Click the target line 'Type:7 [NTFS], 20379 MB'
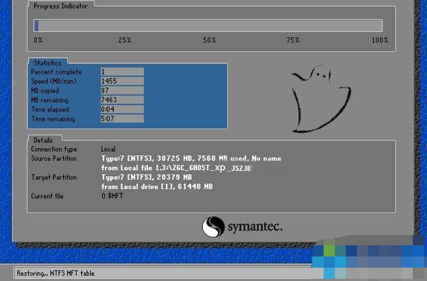Image resolution: width=427 pixels, height=281 pixels. tap(147, 178)
